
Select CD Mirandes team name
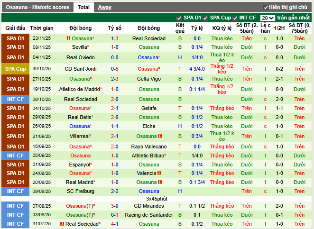click(x=149, y=206)
